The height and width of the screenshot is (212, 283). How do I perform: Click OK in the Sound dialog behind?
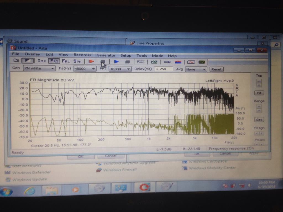[x=81, y=157]
